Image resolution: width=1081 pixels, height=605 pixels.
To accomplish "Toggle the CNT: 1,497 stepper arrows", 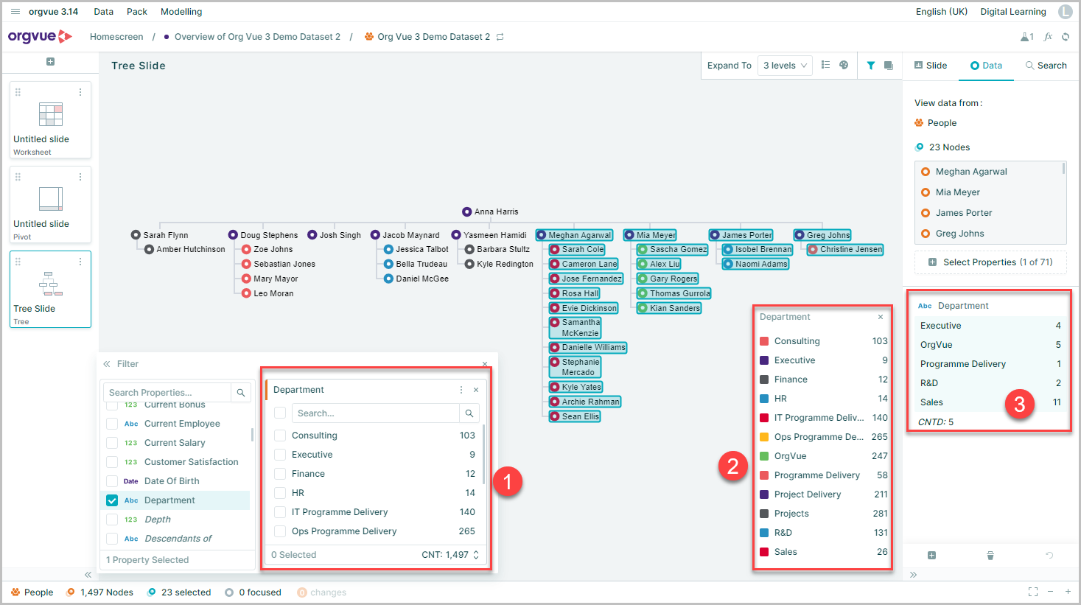I will pyautogui.click(x=476, y=555).
